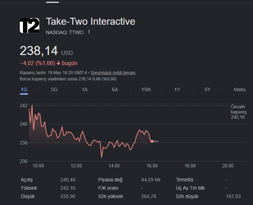Click the 10:00 label on time axis
The image size is (253, 205).
tap(38, 166)
